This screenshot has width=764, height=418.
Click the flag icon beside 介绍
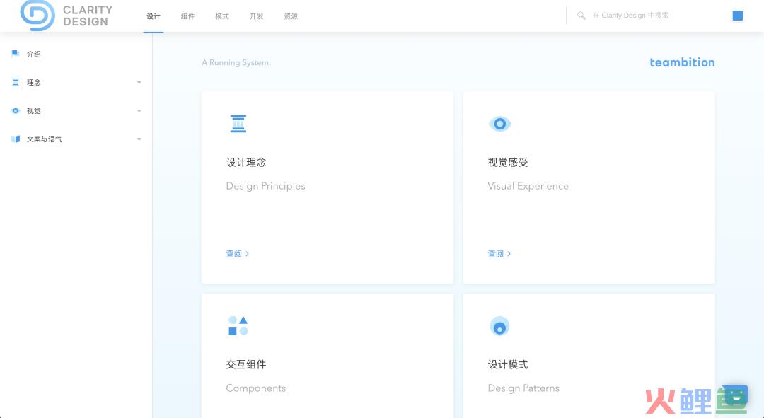point(16,54)
